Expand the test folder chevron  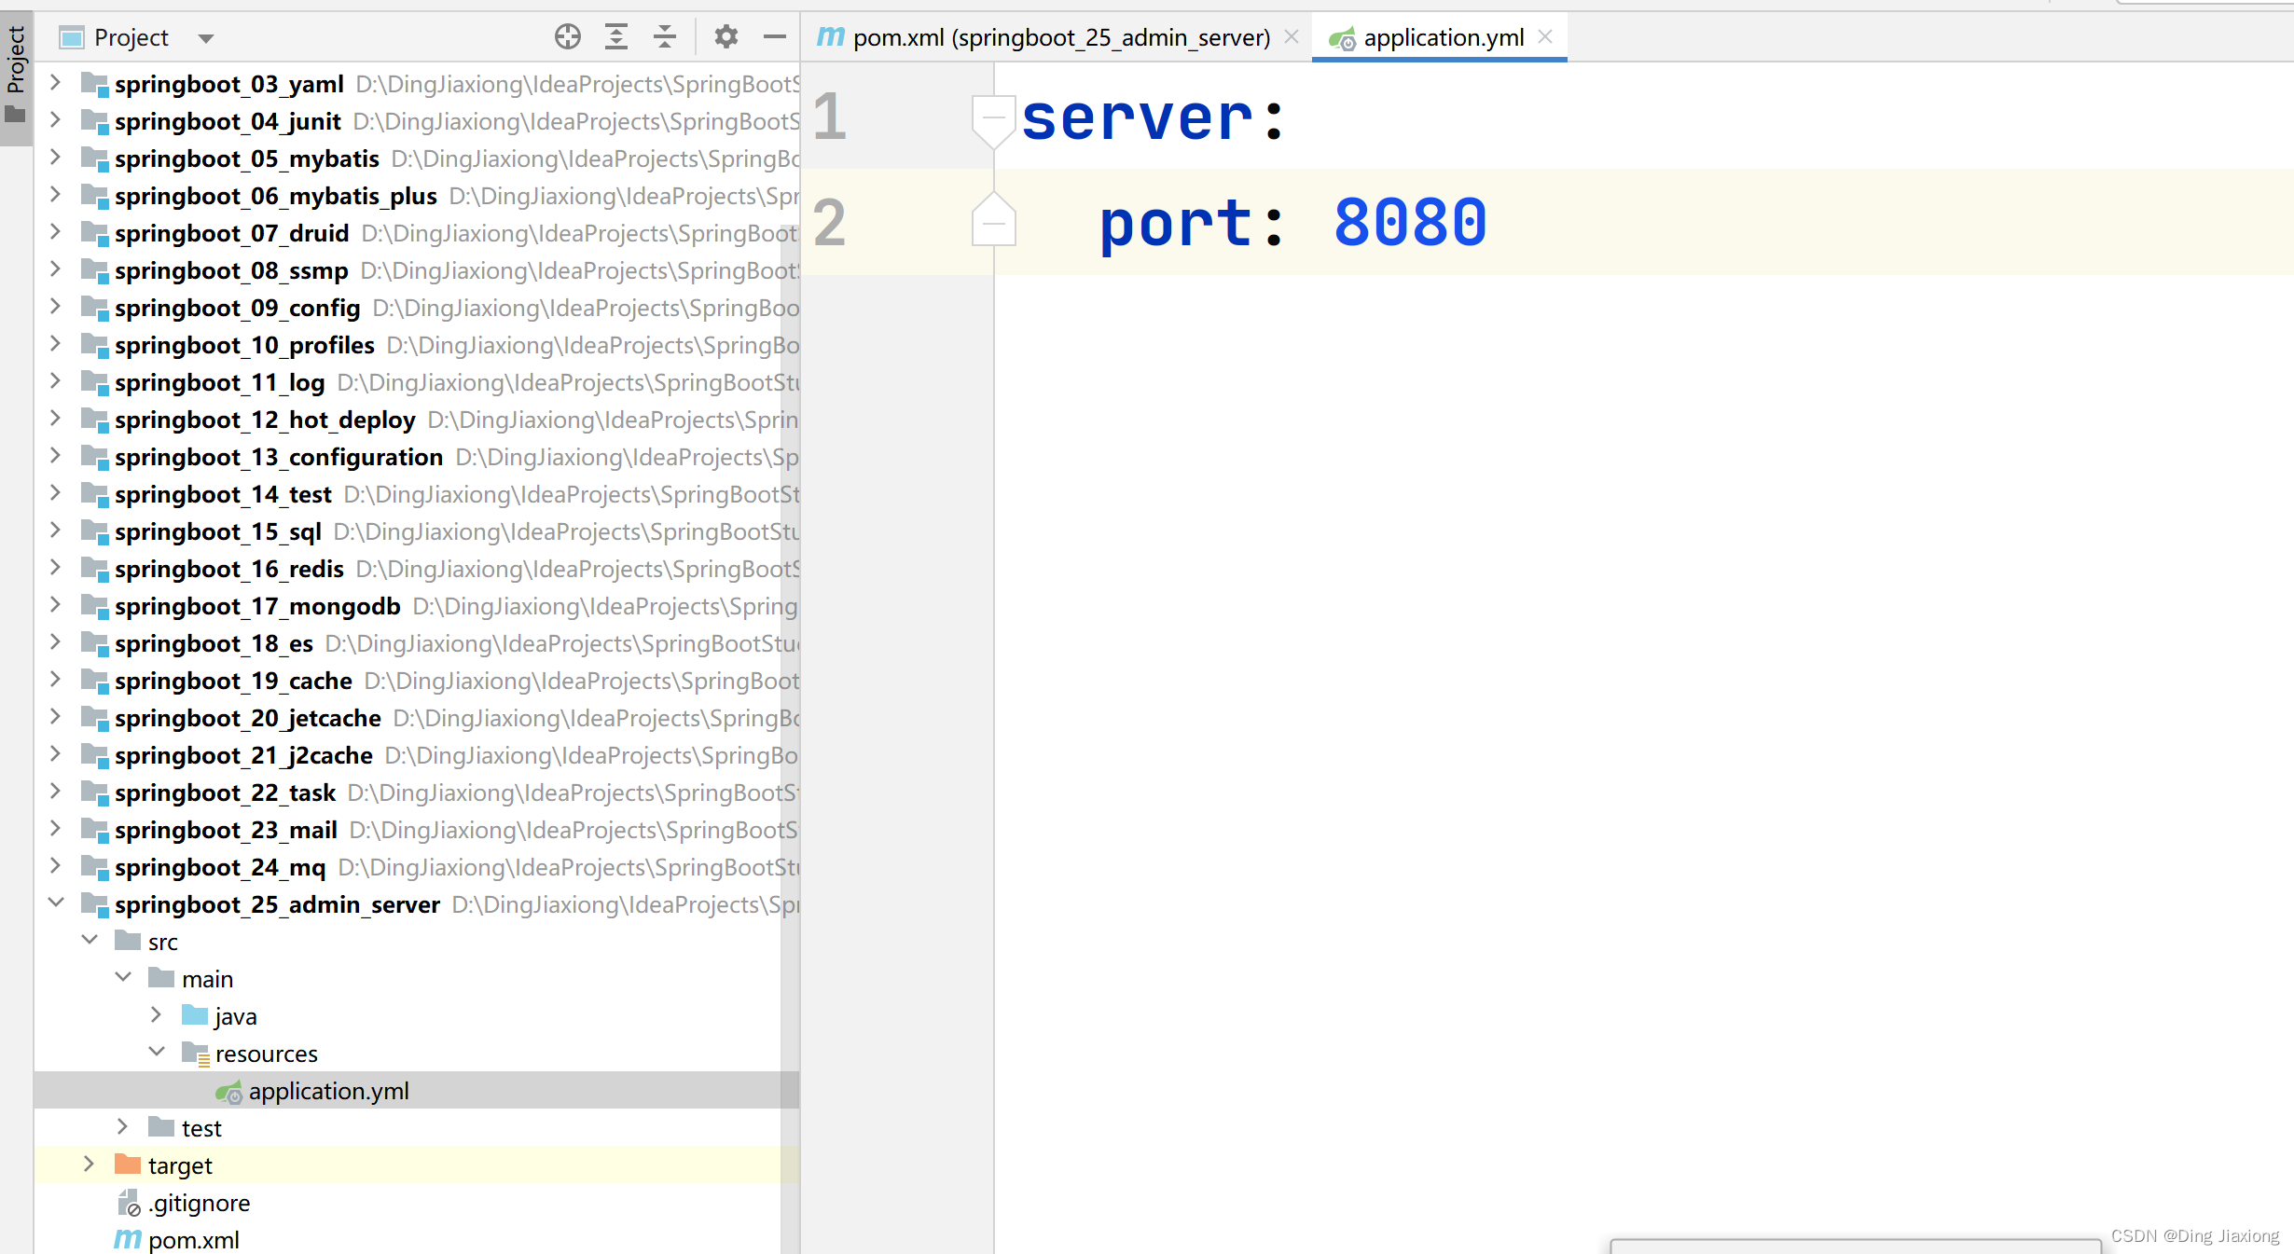(122, 1126)
